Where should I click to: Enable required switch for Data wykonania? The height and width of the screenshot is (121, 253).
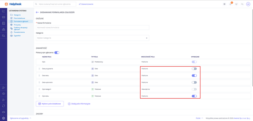coord(194,82)
